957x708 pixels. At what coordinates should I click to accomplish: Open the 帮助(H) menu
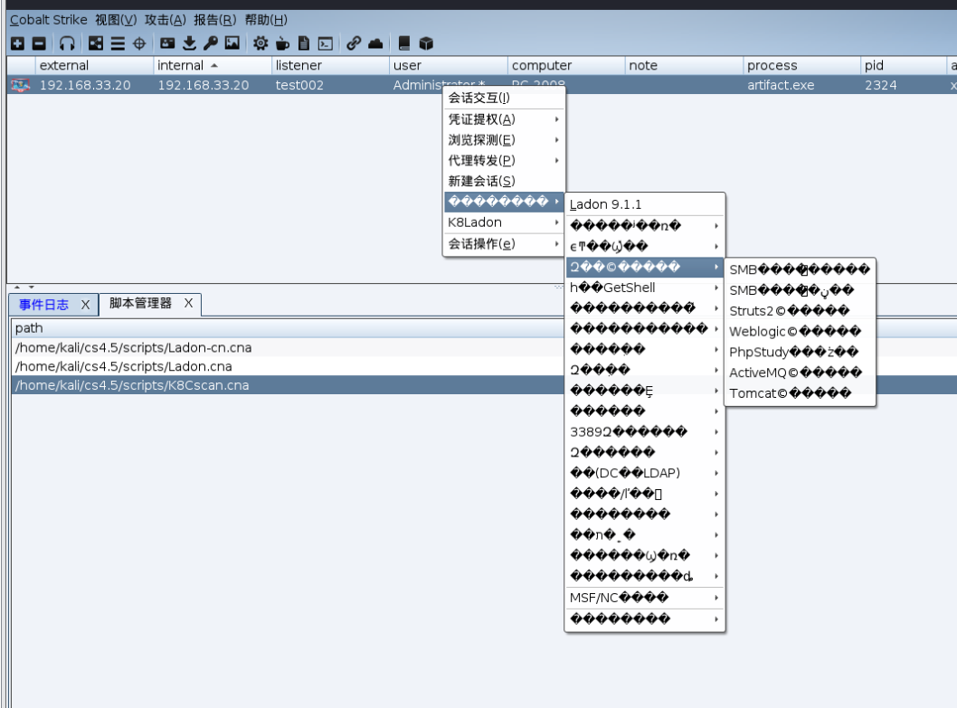(x=266, y=20)
